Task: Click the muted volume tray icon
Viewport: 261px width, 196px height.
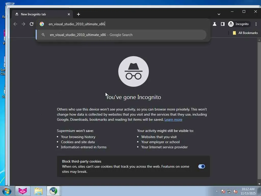Action: pyautogui.click(x=235, y=191)
